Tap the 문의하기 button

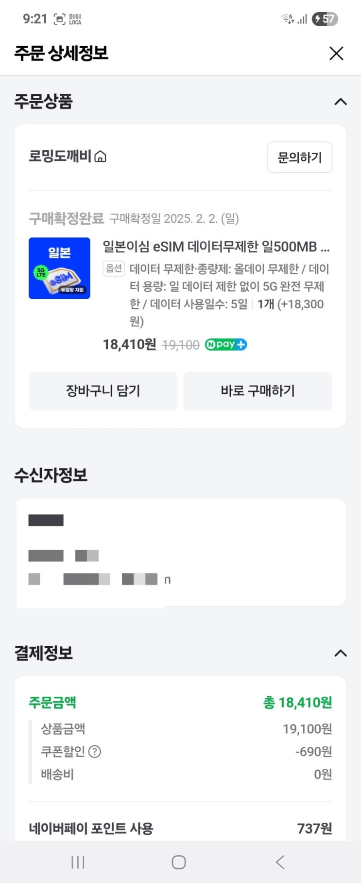point(299,157)
